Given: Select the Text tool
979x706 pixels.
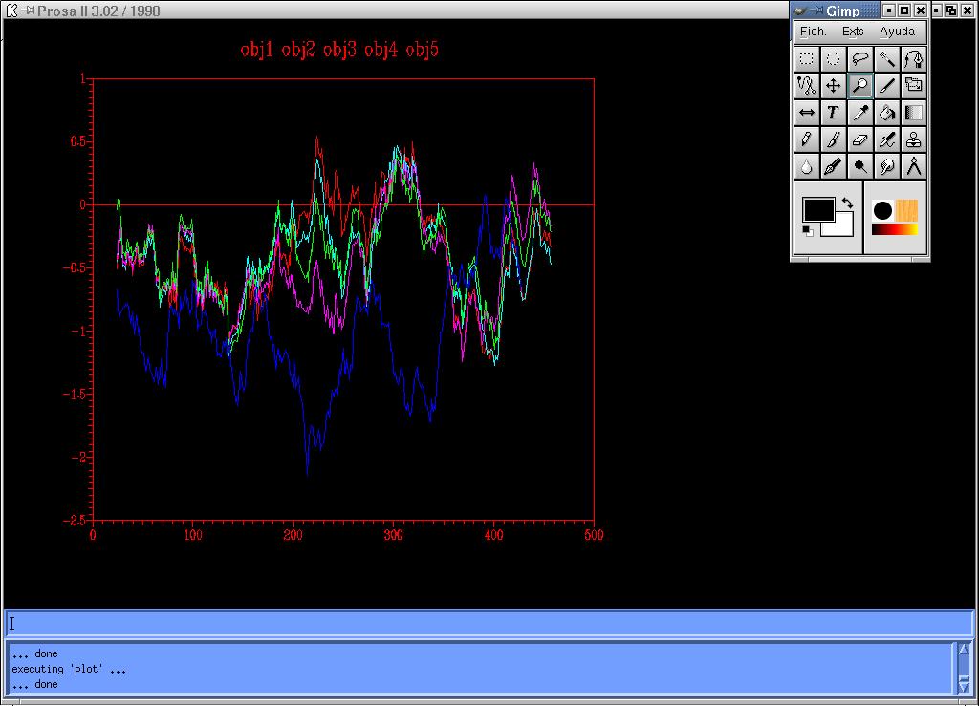Looking at the screenshot, I should point(834,113).
